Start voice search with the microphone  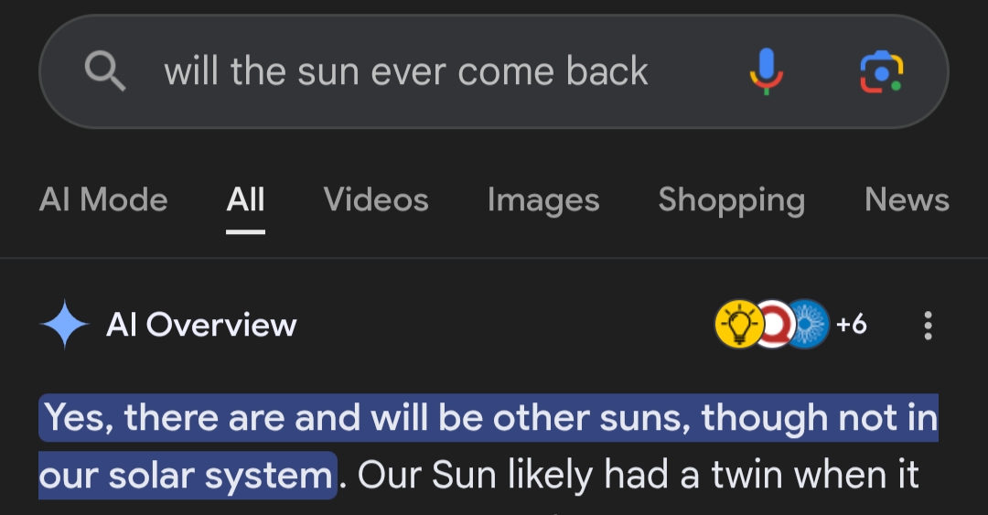pyautogui.click(x=765, y=70)
